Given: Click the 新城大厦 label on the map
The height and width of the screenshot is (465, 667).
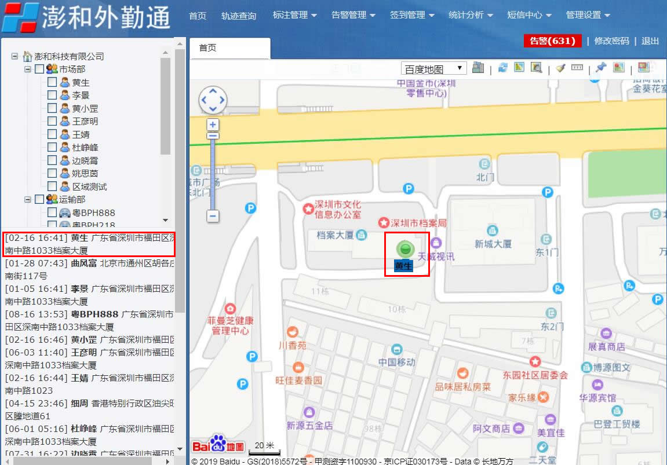Looking at the screenshot, I should pyautogui.click(x=493, y=244).
